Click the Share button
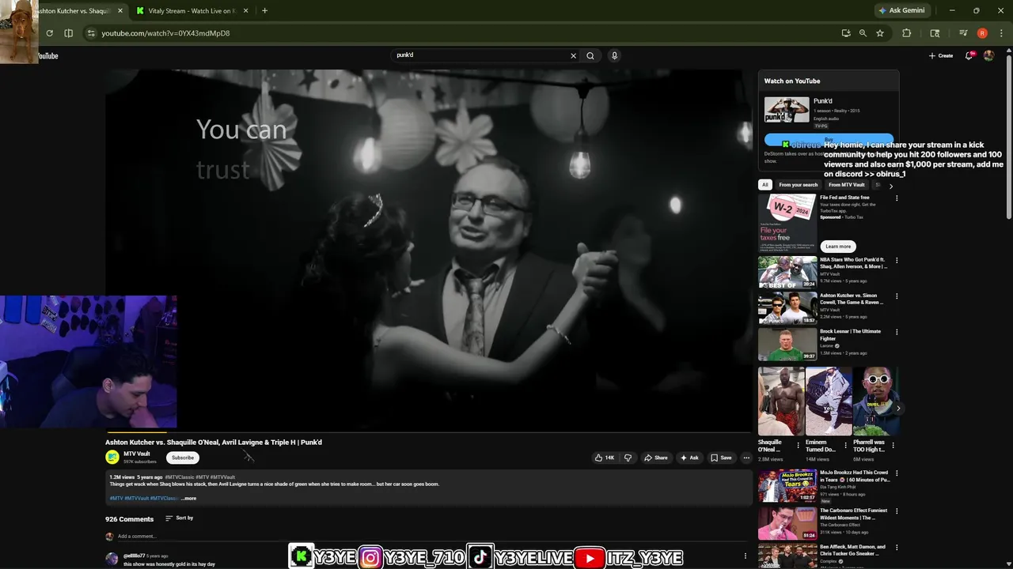Image resolution: width=1013 pixels, height=569 pixels. 656,458
